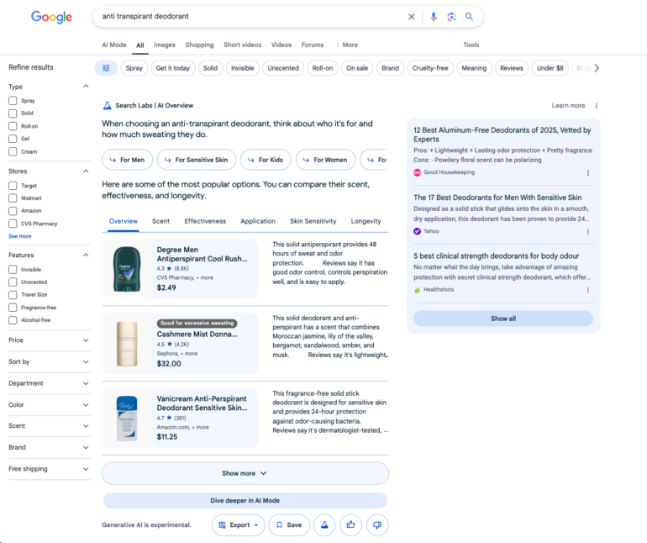Open Vanicream deodorant product image
The height and width of the screenshot is (543, 647).
[127, 418]
